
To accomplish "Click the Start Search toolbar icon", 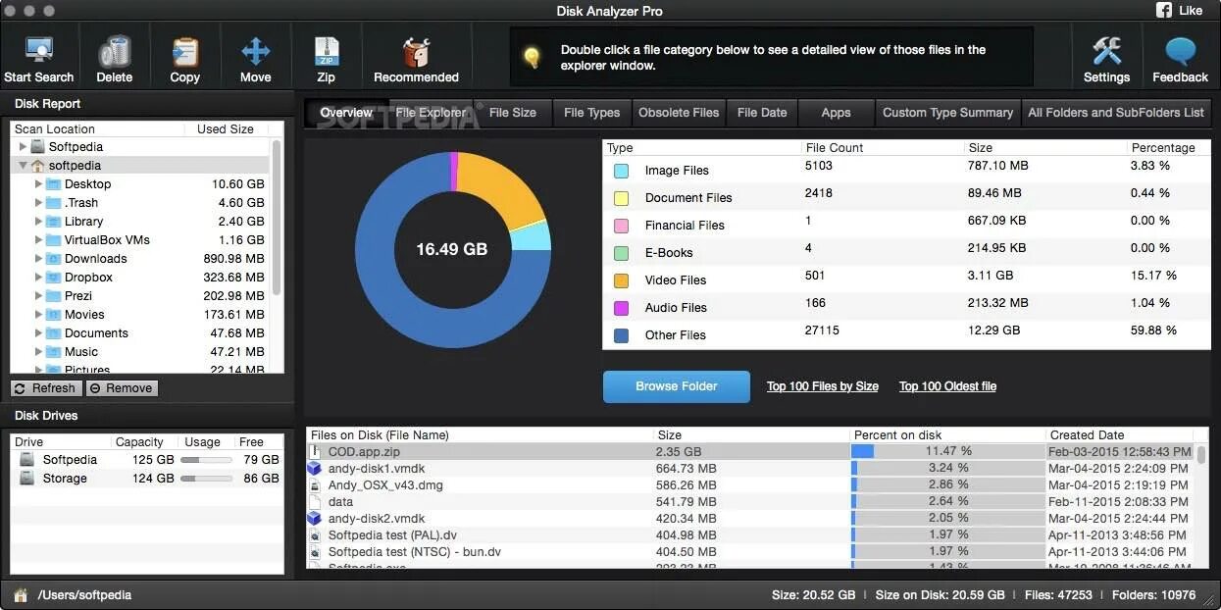I will click(x=39, y=50).
